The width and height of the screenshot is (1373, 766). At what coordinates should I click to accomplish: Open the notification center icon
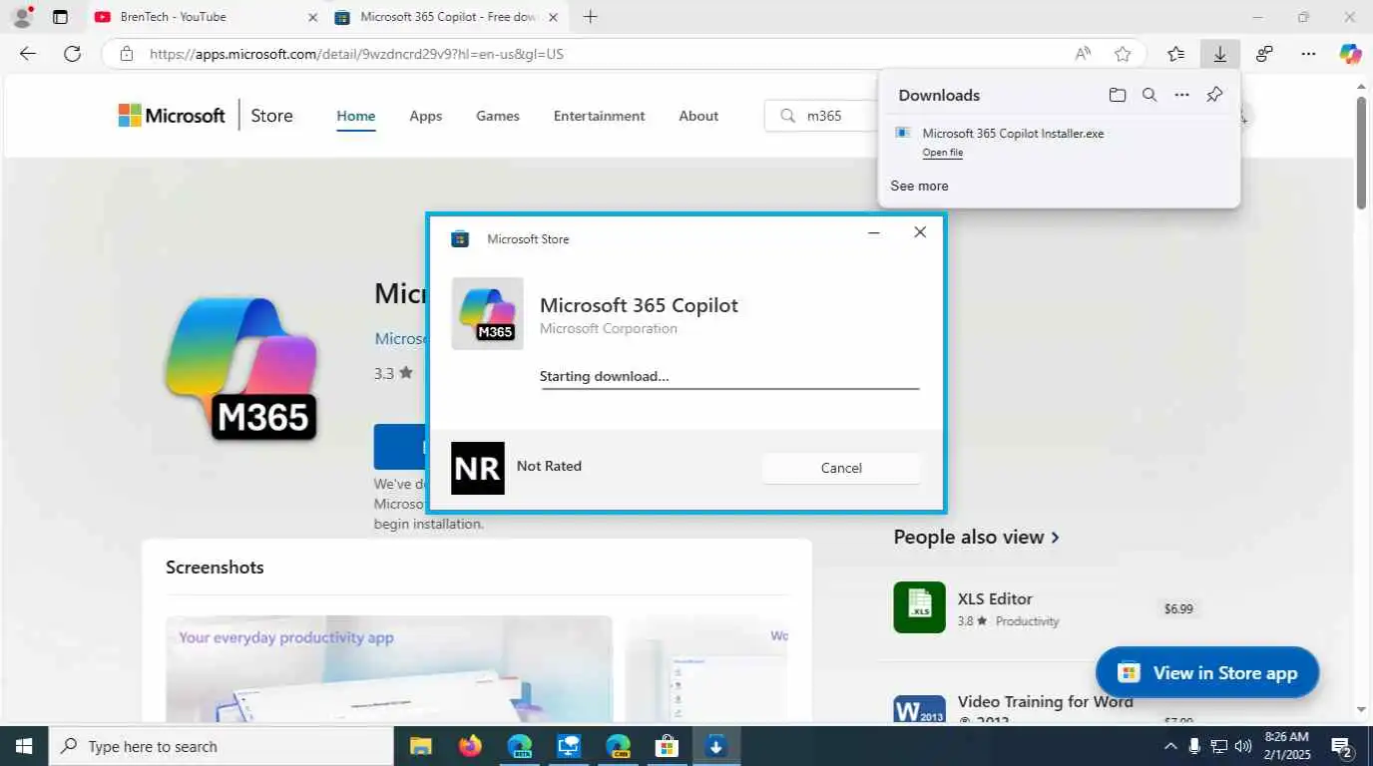coord(1342,746)
